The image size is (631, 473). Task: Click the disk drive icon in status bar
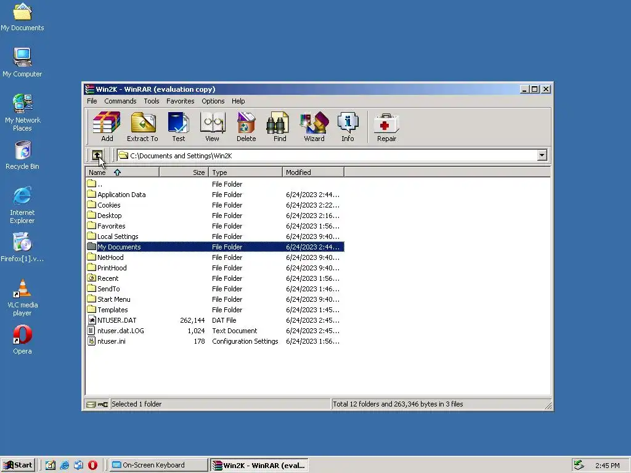tap(91, 404)
